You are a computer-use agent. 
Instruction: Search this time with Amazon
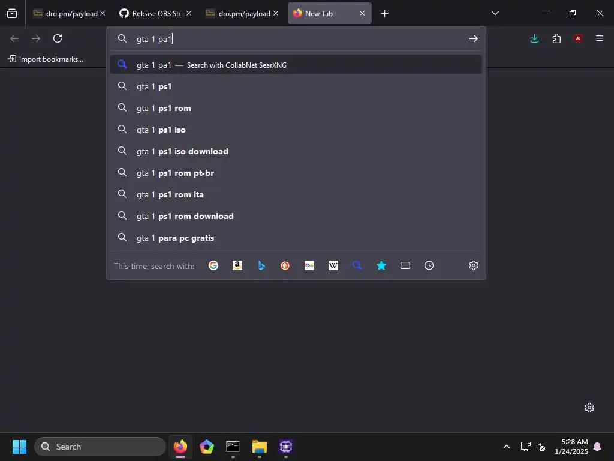click(237, 265)
